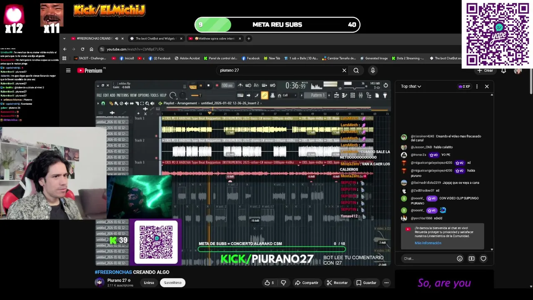Click the Suscribirse button
Viewport: 533px width, 300px height.
(x=172, y=282)
